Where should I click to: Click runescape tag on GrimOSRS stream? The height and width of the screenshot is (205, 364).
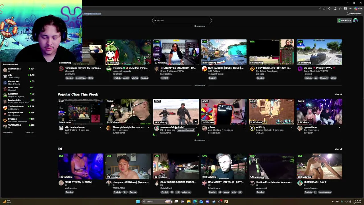click(80, 78)
